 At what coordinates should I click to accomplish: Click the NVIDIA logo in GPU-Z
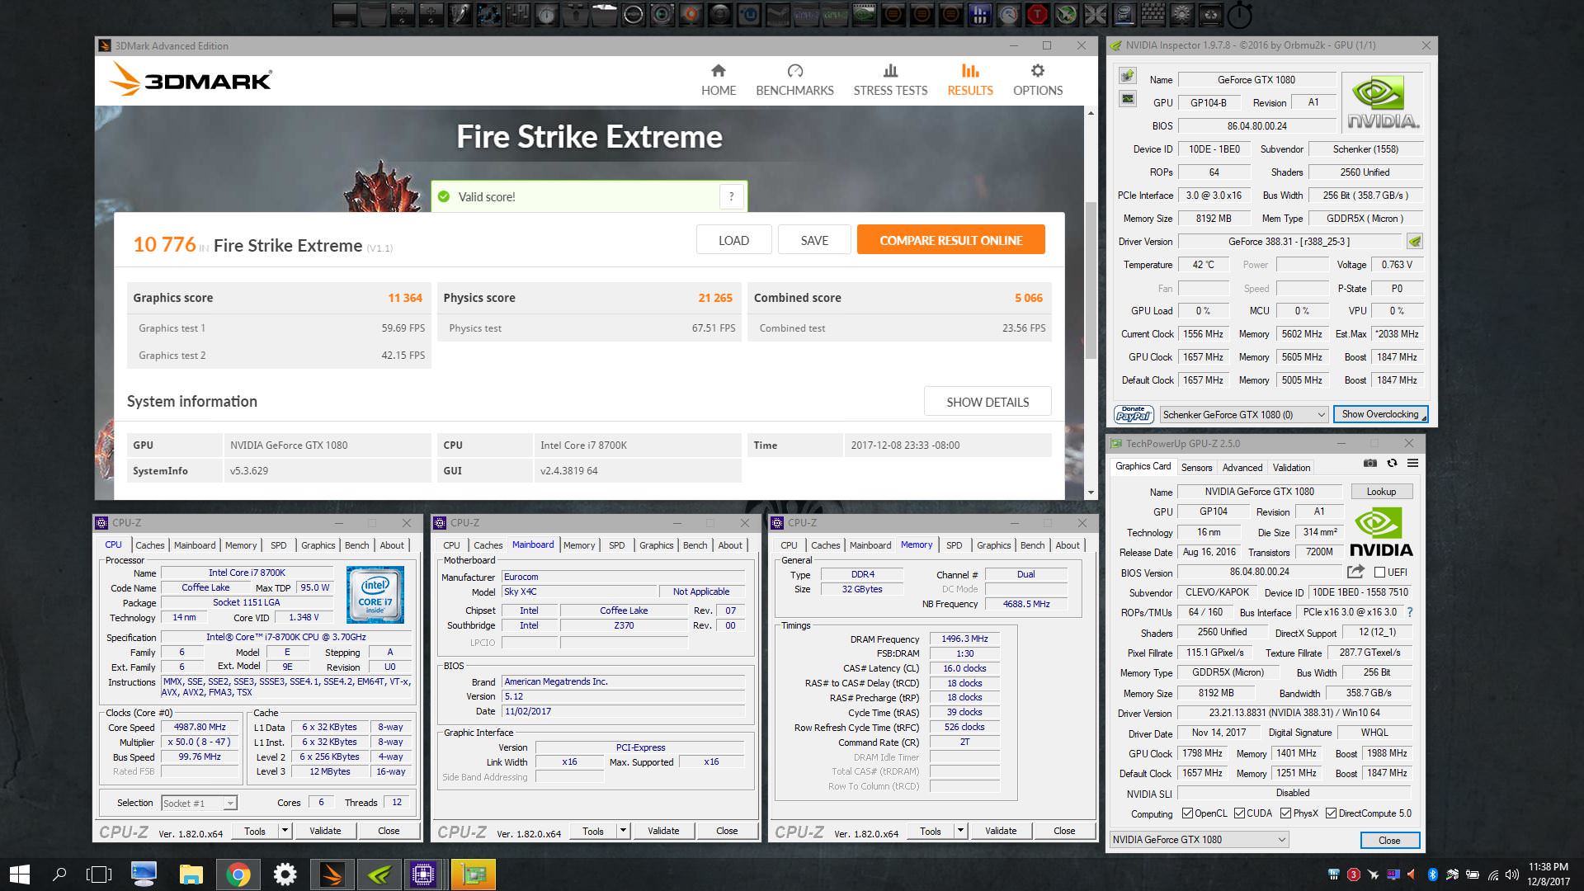1381,533
